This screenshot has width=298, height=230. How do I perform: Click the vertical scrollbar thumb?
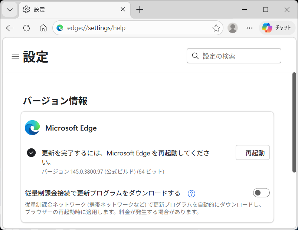click(x=294, y=122)
